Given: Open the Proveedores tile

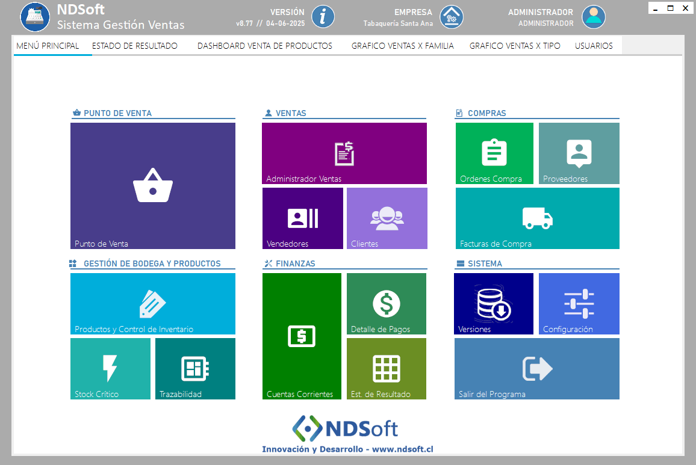Looking at the screenshot, I should point(579,153).
